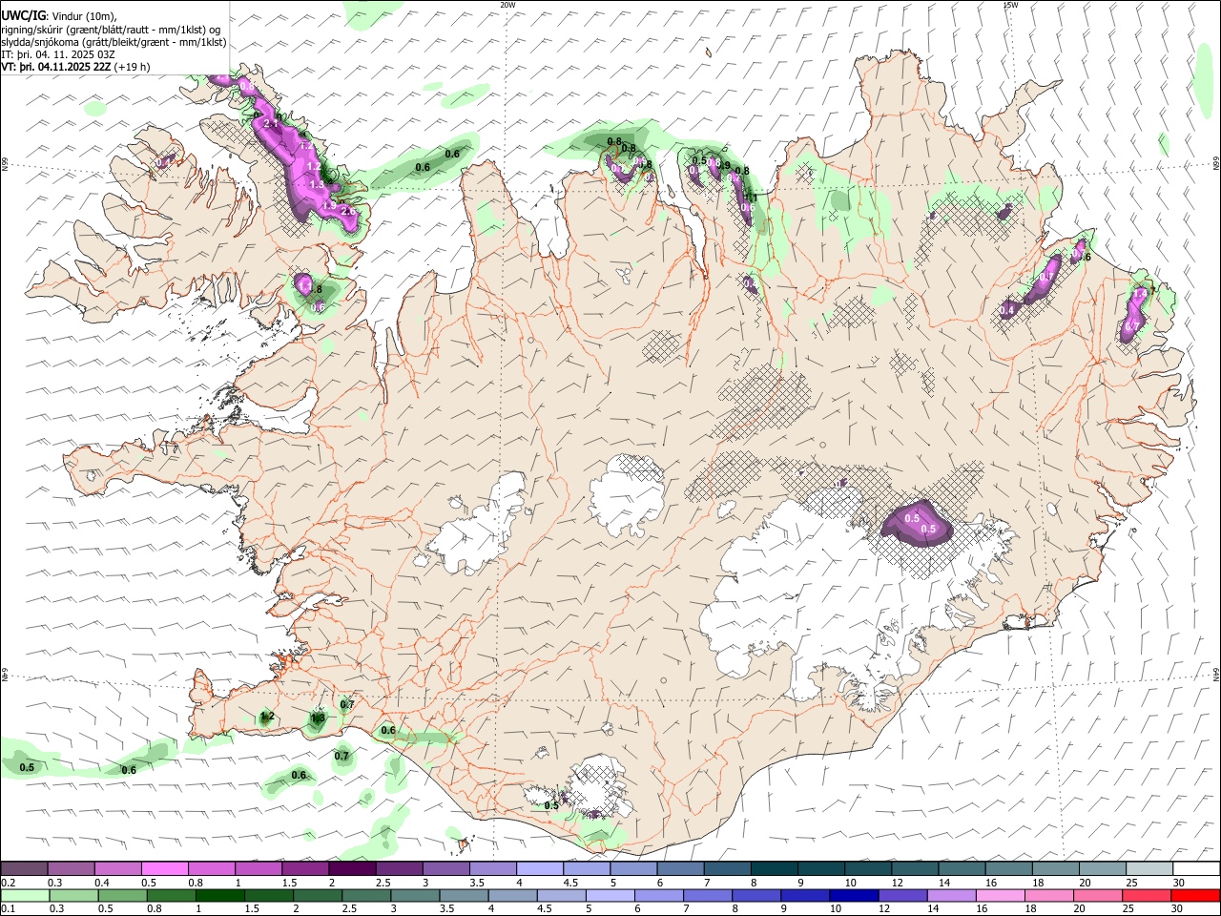Select the upper-scale swatch starting at 0.4
Image resolution: width=1221 pixels, height=916 pixels.
click(x=117, y=868)
